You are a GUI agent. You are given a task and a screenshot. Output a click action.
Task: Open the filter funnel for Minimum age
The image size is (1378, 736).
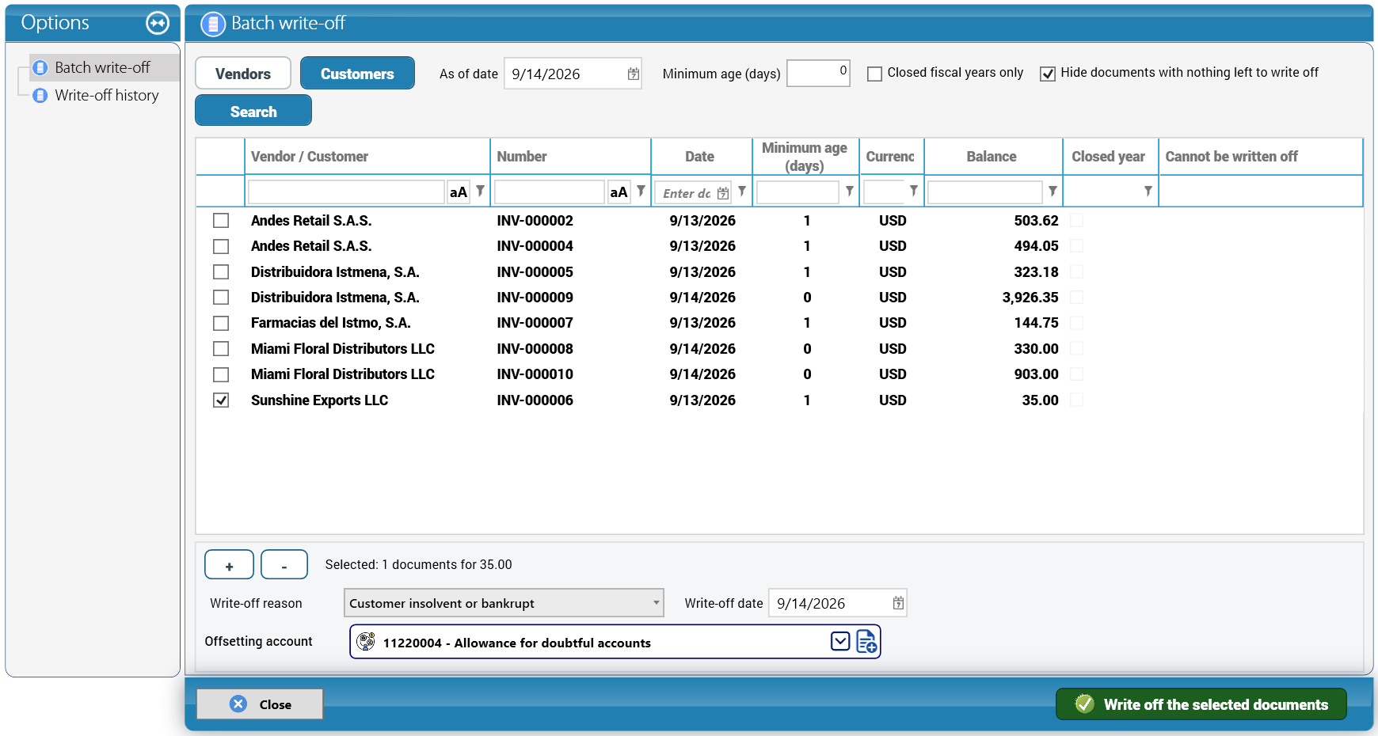click(849, 191)
